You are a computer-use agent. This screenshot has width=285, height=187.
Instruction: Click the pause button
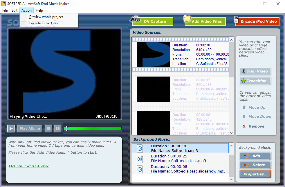[x=58, y=128]
